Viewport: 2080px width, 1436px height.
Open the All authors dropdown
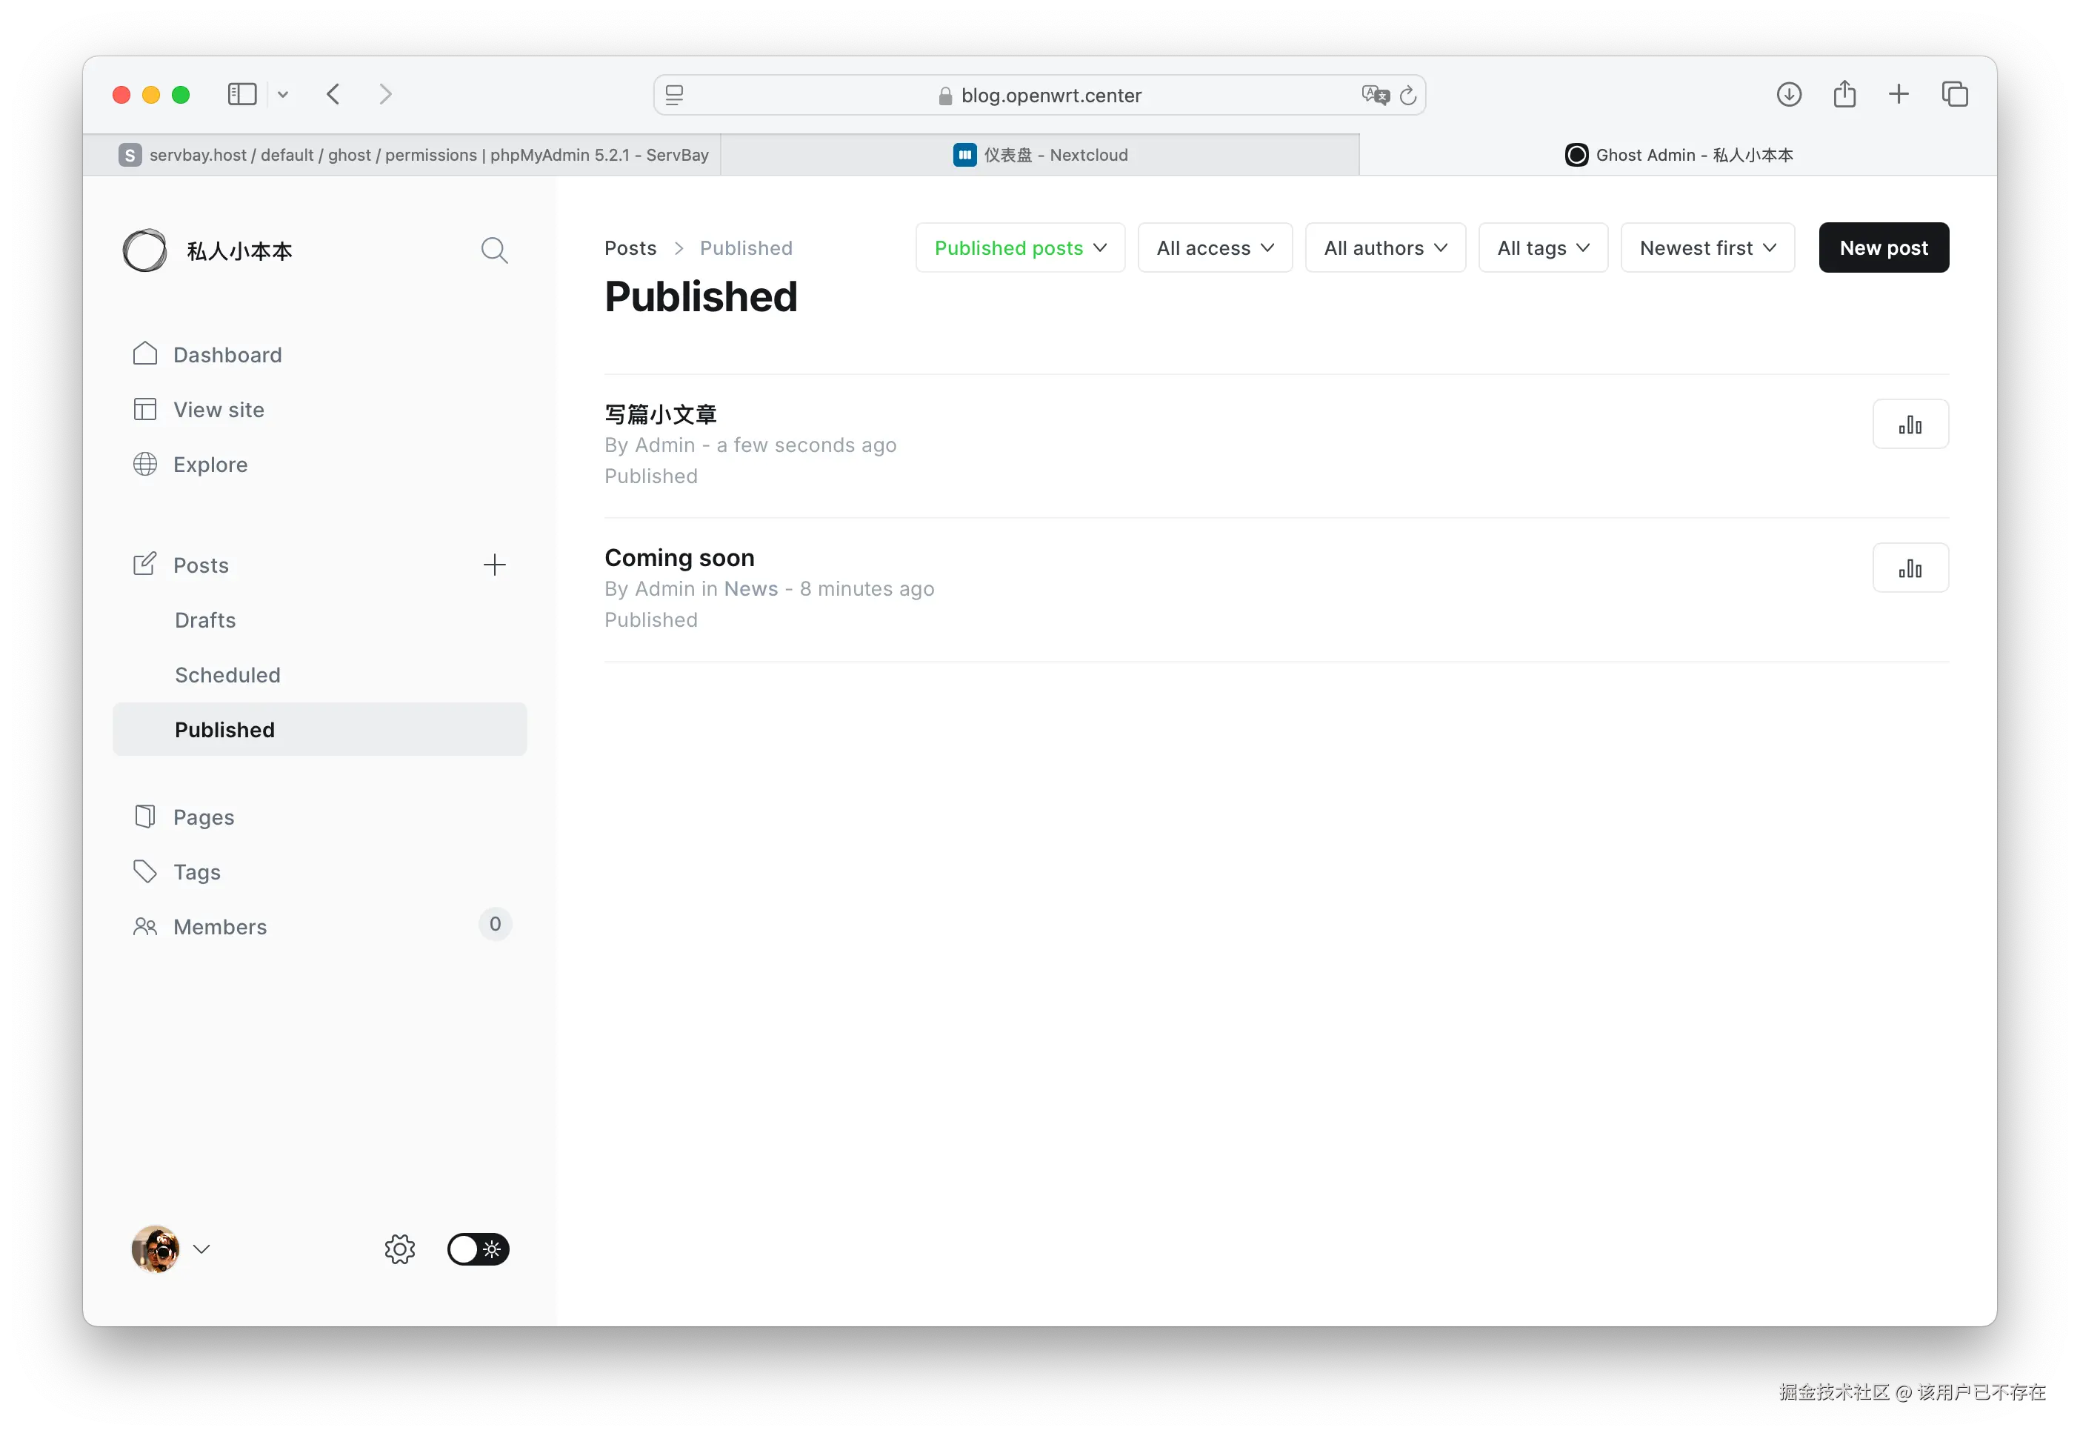coord(1385,247)
